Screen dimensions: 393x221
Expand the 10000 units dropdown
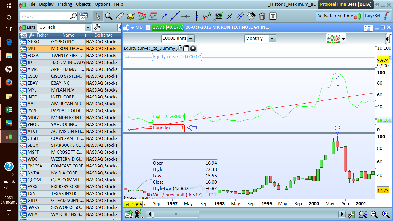[190, 38]
